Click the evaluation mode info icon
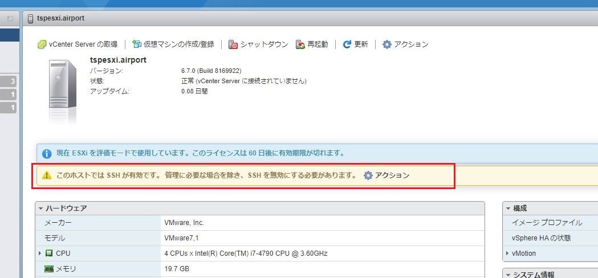The width and height of the screenshot is (598, 278). 47,154
